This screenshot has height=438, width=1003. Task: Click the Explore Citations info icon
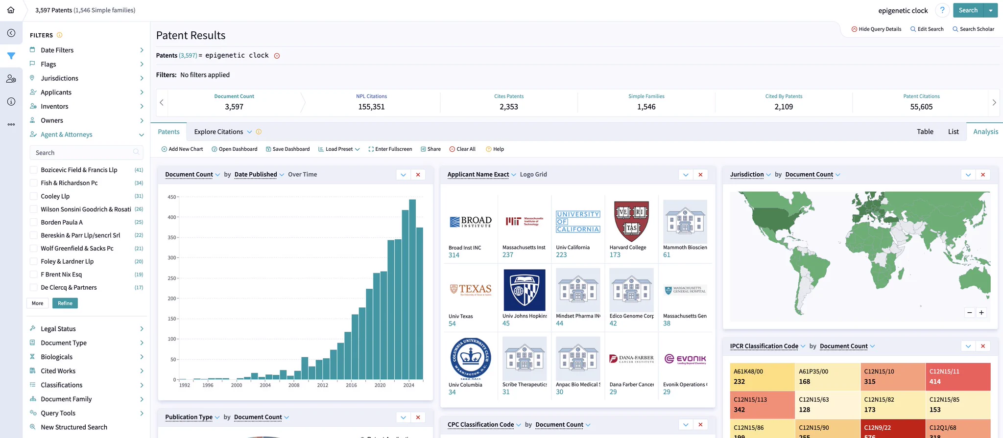click(259, 132)
